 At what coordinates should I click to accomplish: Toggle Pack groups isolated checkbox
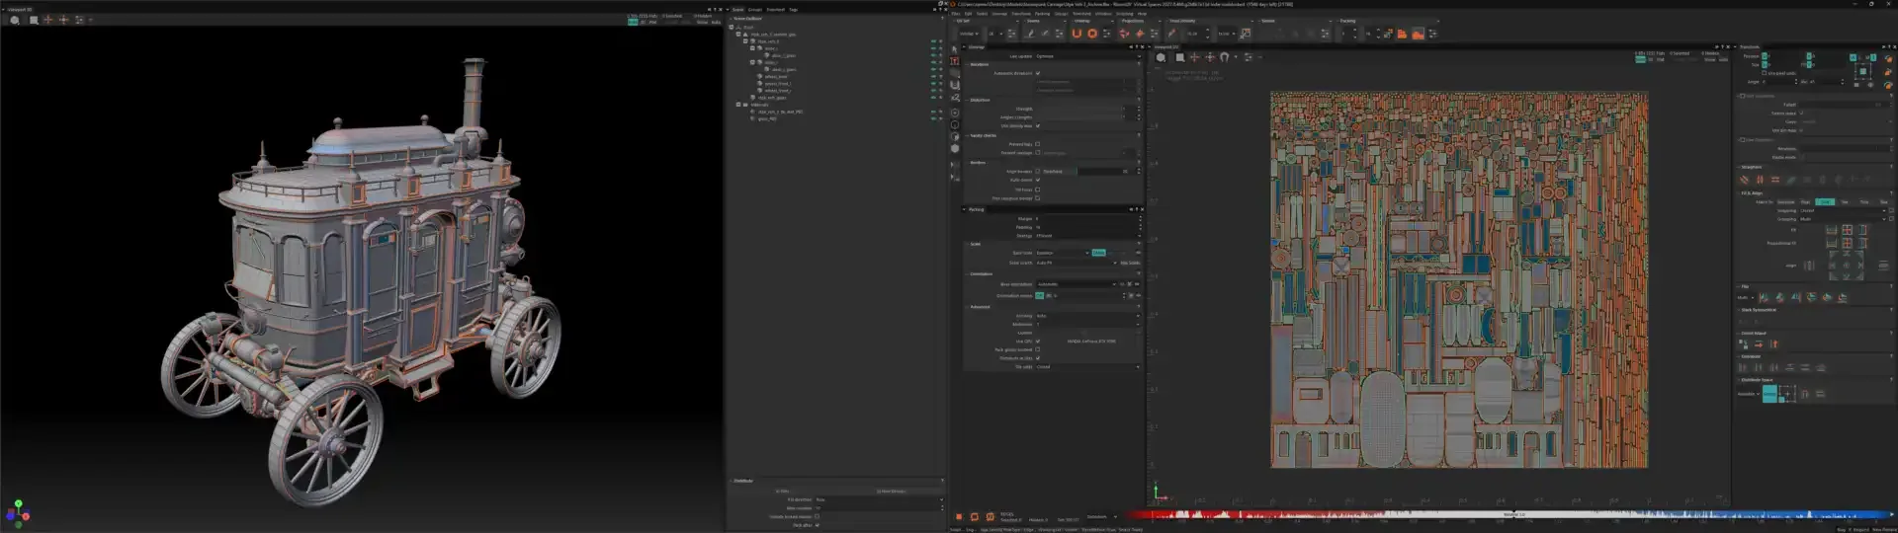pos(1038,349)
